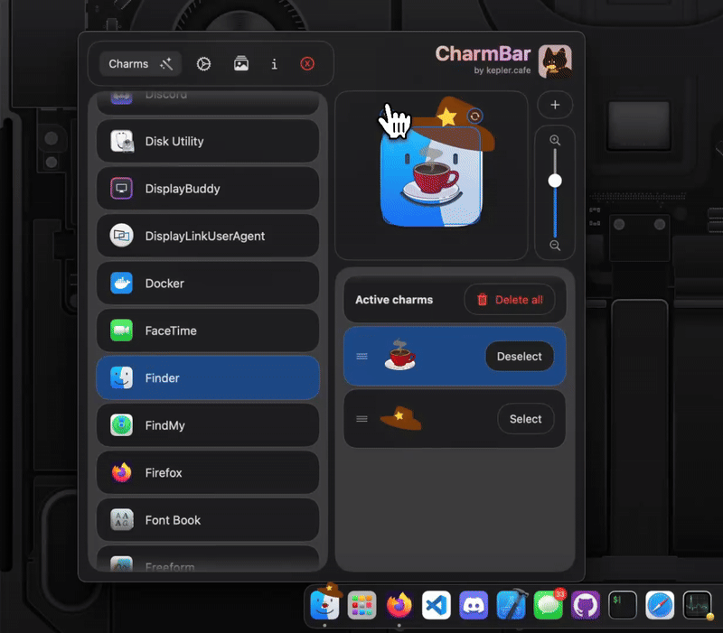Viewport: 723px width, 633px height.
Task: Click the FaceTime camera icon
Action: 122,330
